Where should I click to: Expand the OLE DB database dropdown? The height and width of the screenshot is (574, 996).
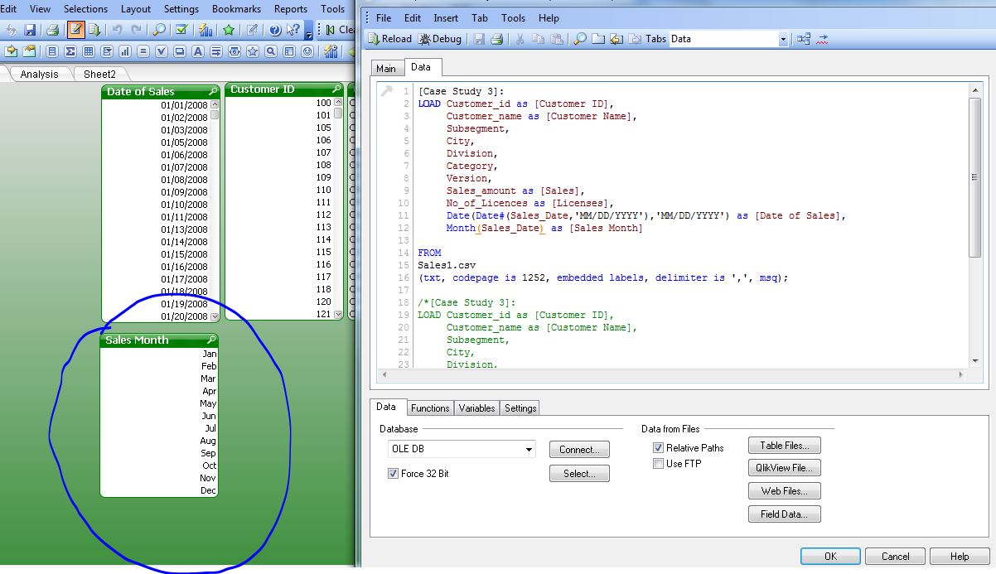coord(529,450)
